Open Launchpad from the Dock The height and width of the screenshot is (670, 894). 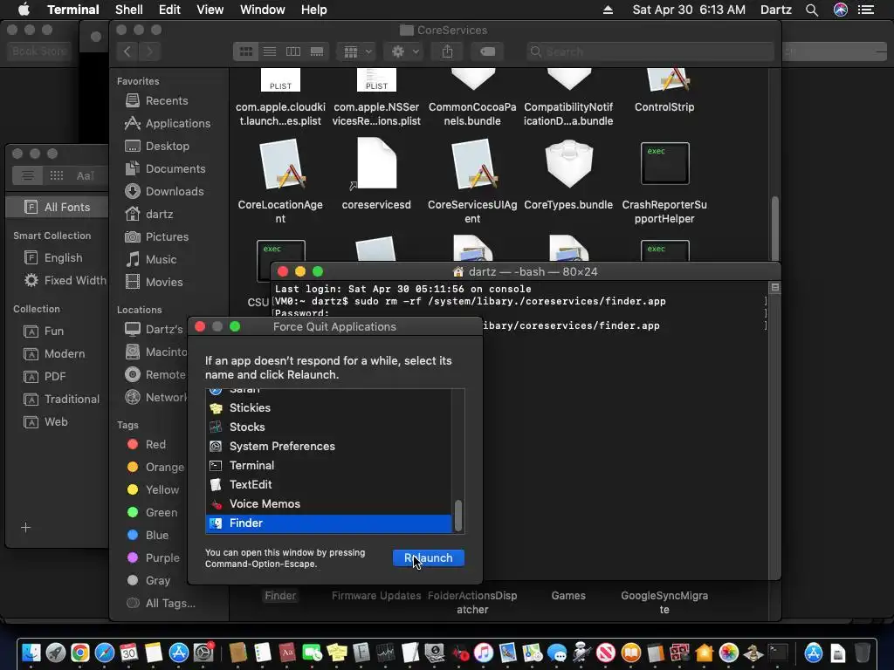click(55, 653)
